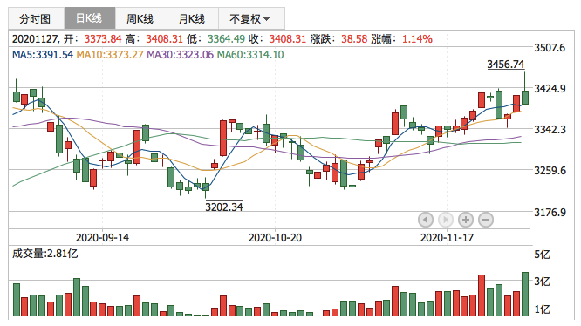Click the 3259.6 price axis value
The image size is (581, 326).
(550, 171)
